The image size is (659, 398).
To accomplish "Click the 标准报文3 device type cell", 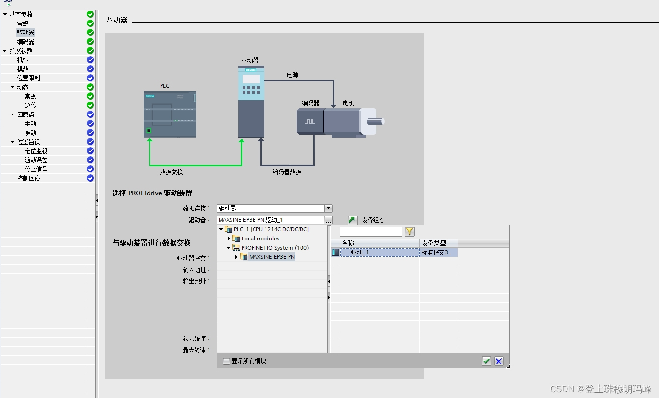I will tap(439, 252).
